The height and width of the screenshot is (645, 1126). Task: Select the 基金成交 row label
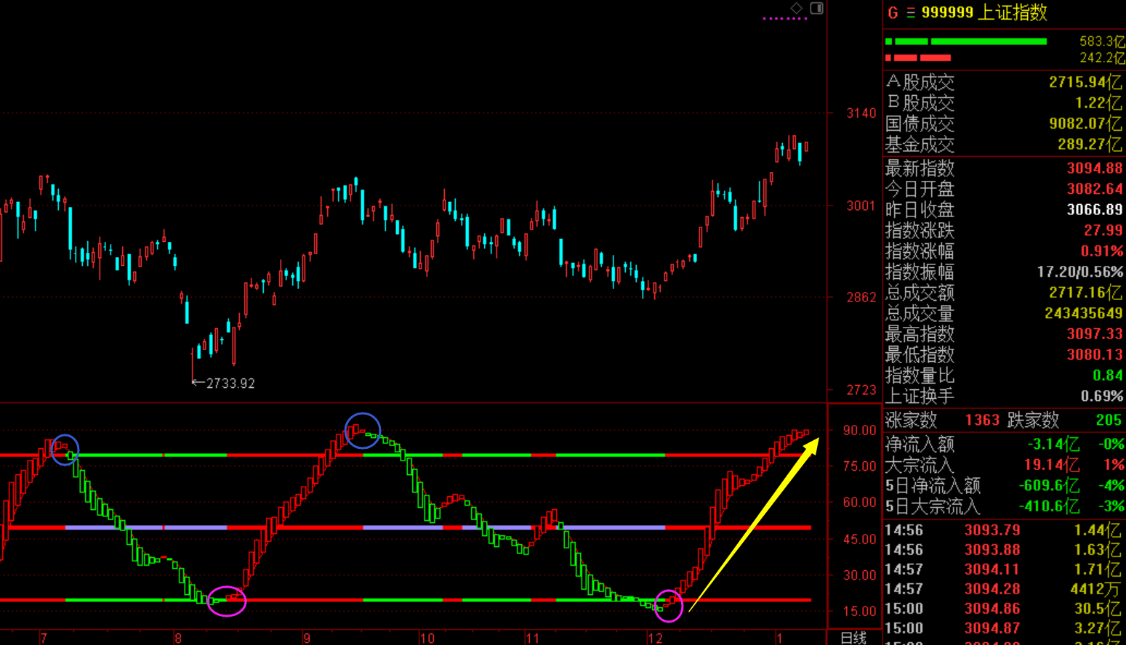tap(920, 144)
